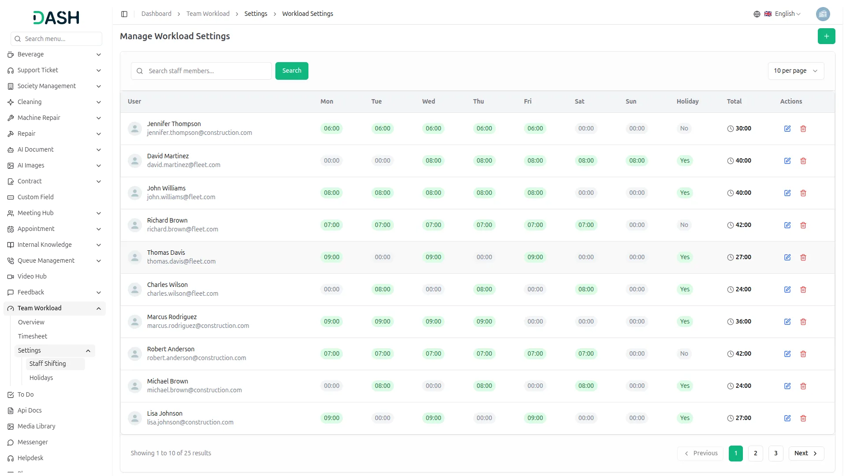846x476 pixels.
Task: Delete Richard Brown's workload entry
Action: pos(803,225)
